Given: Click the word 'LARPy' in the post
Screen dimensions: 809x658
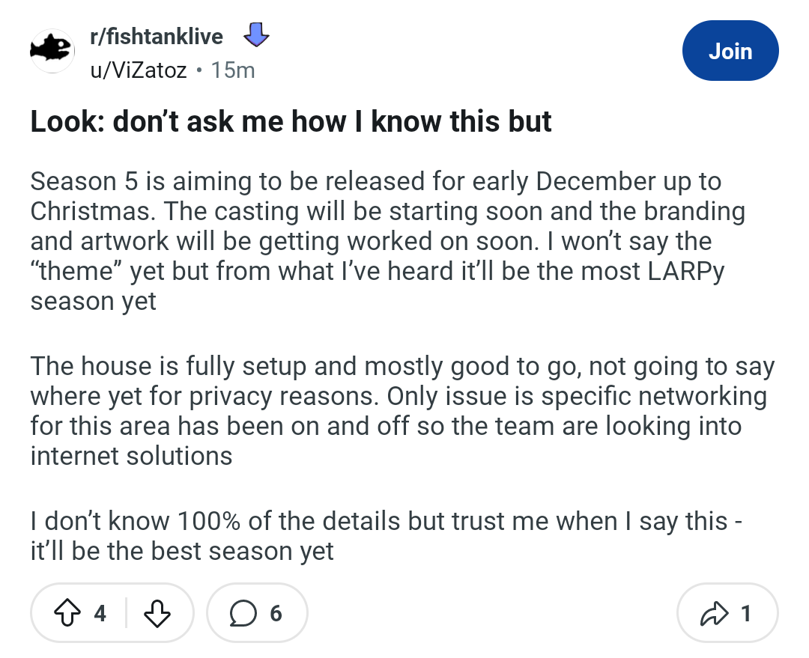Looking at the screenshot, I should tap(681, 271).
